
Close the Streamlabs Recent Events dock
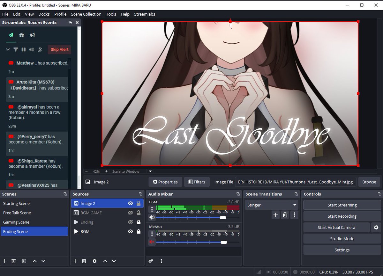[x=77, y=23]
